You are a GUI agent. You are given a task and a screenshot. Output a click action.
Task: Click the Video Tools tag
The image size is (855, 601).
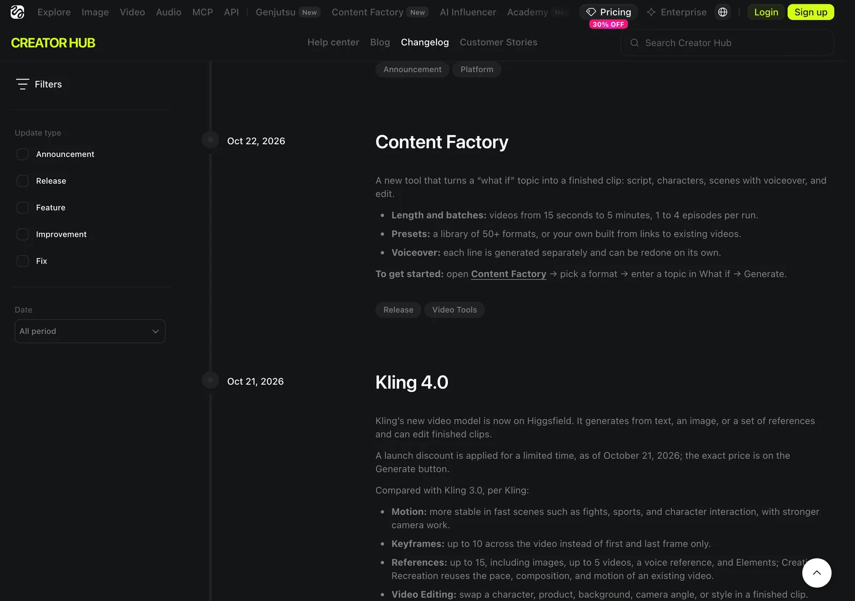click(x=454, y=310)
